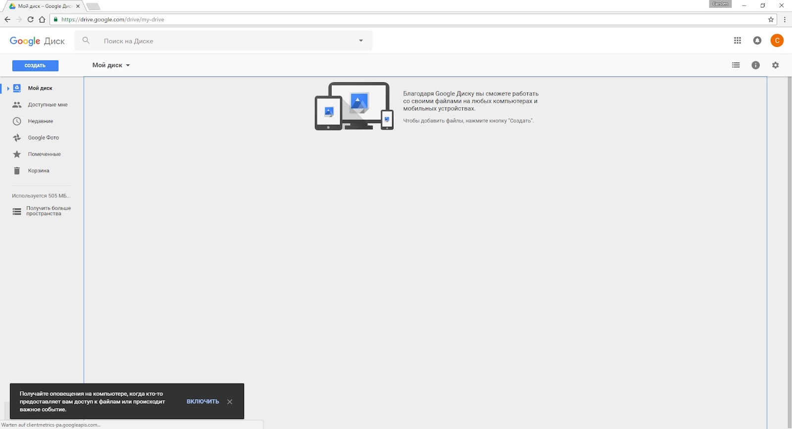This screenshot has width=792, height=429.
Task: Open the notifications bell icon
Action: pos(757,41)
